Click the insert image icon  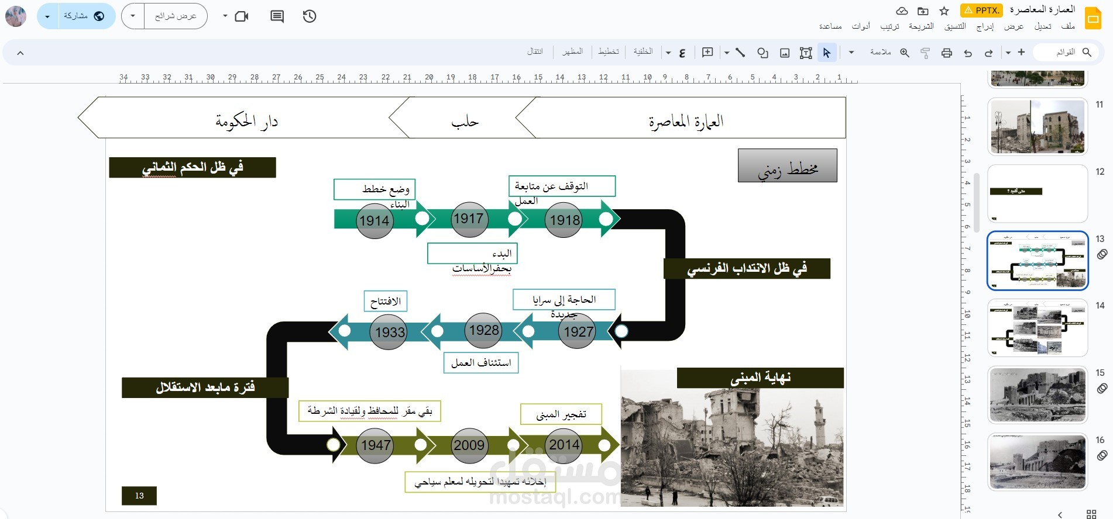[x=785, y=53]
